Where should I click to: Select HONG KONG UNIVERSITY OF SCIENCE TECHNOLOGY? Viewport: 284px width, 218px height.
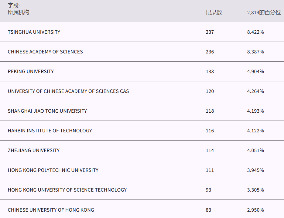[x=67, y=190]
